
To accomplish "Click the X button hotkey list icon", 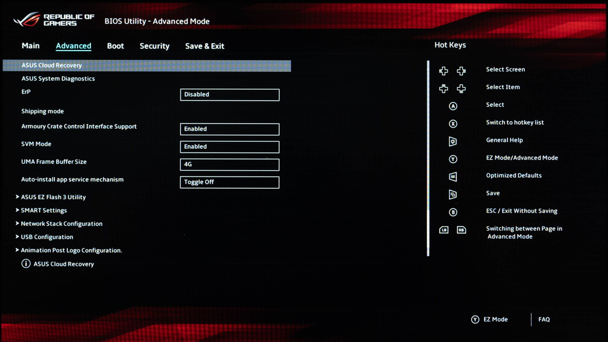I will pyautogui.click(x=453, y=124).
